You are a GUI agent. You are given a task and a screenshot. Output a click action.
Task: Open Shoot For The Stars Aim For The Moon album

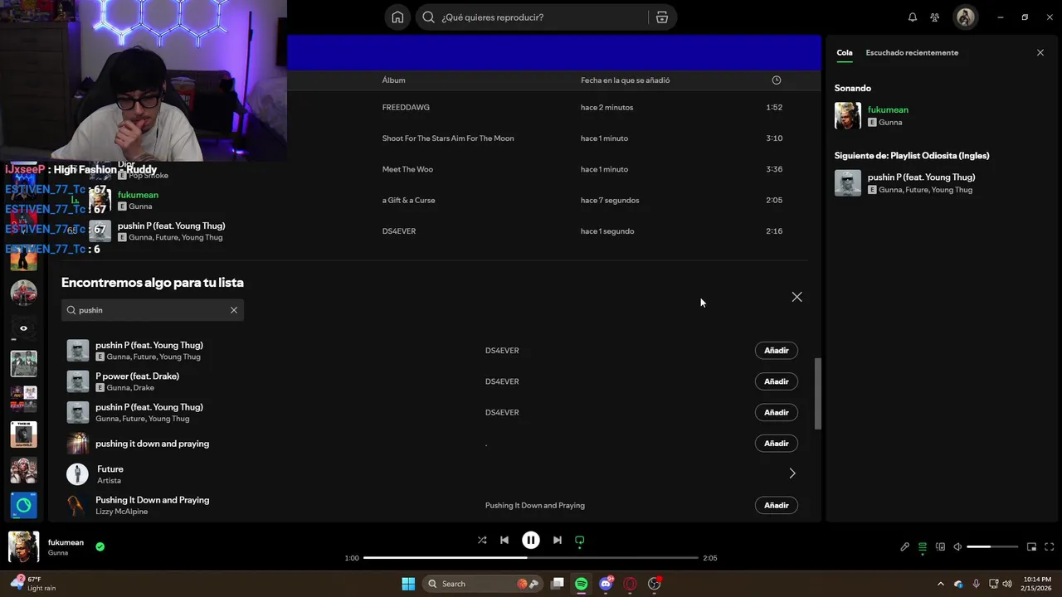point(448,138)
